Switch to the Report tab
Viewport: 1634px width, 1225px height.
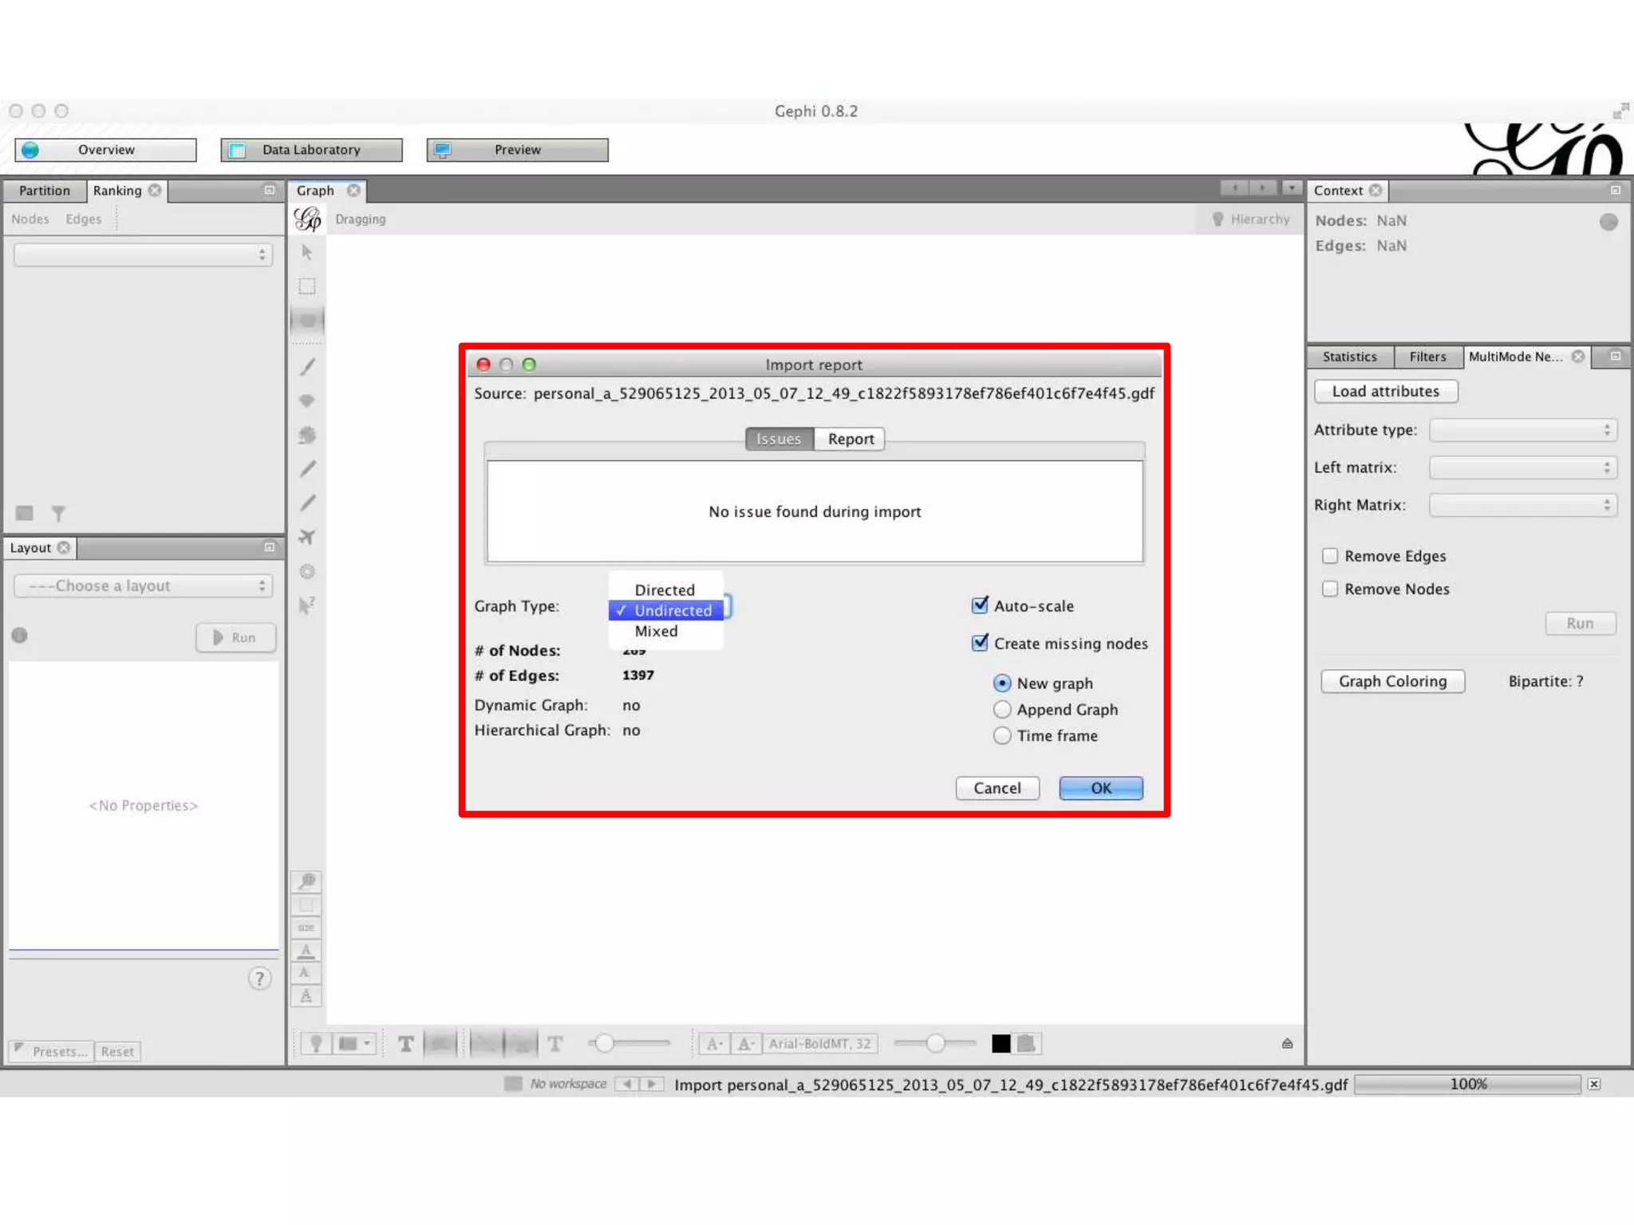(851, 439)
